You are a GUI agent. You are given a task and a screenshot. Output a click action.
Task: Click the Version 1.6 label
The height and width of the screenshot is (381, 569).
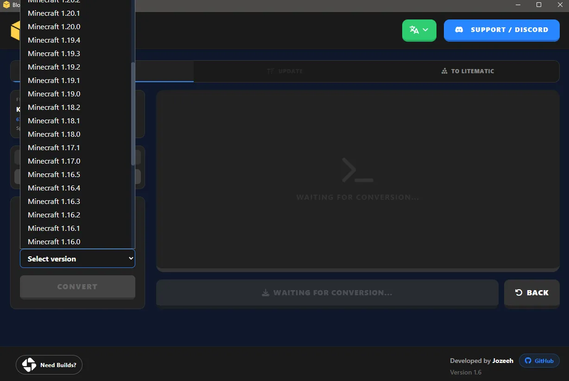tap(466, 372)
